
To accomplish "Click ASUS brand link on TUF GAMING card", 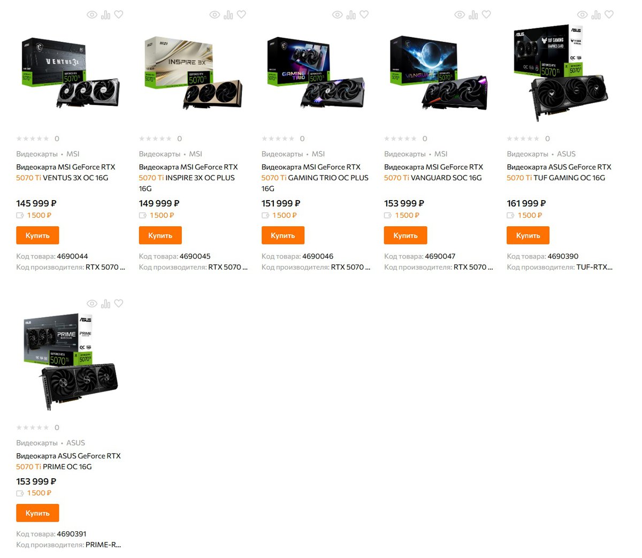I will (566, 154).
